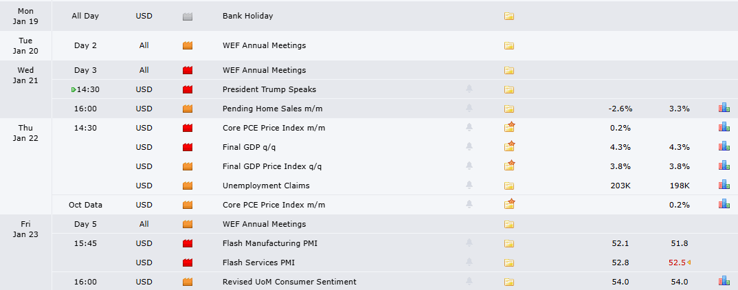Click green arrow beside 14:30 Wednesday time
This screenshot has width=738, height=290.
pos(74,89)
